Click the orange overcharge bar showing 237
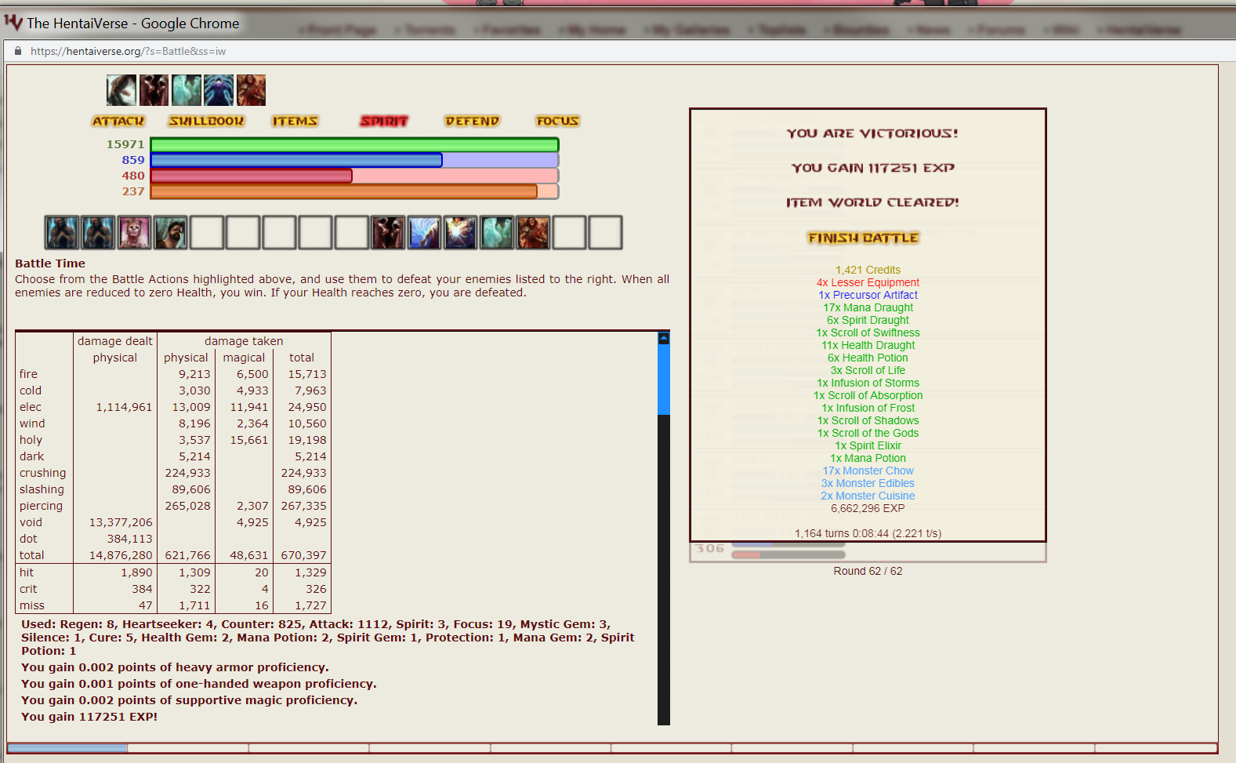 click(x=354, y=191)
